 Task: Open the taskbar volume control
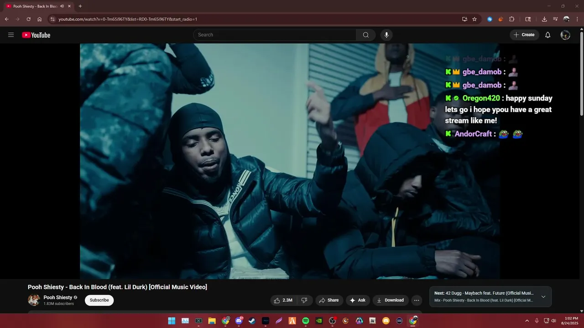coord(553,321)
